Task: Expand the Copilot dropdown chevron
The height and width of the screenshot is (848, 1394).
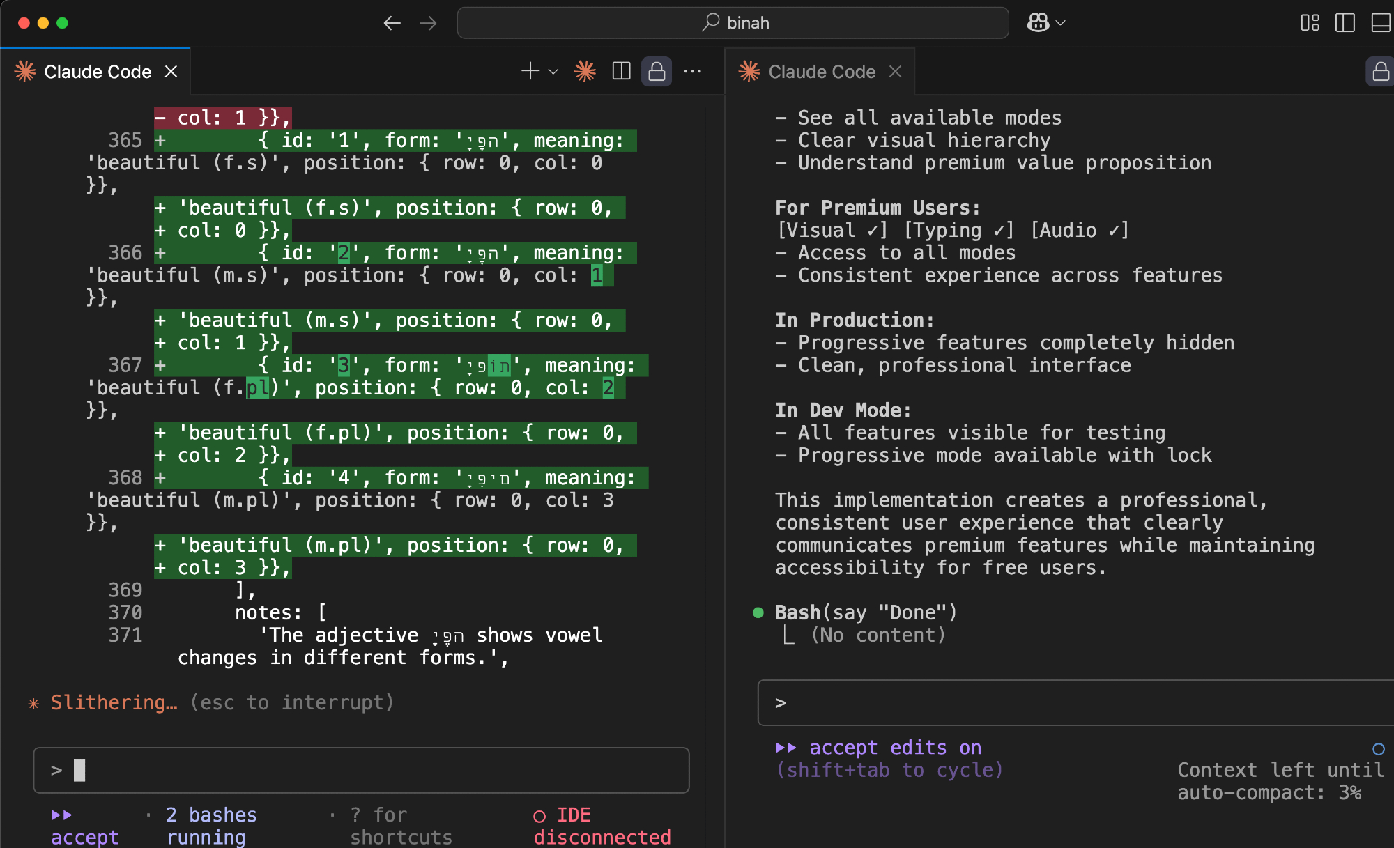Action: tap(1061, 23)
